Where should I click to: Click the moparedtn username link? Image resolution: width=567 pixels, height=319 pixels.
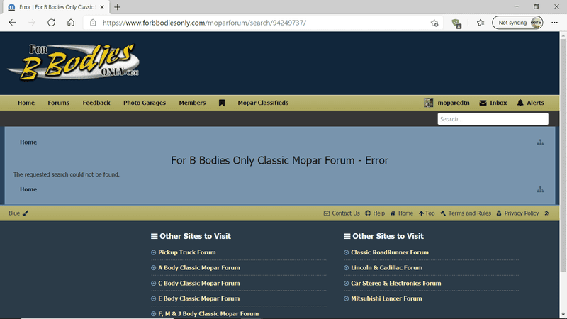[454, 103]
